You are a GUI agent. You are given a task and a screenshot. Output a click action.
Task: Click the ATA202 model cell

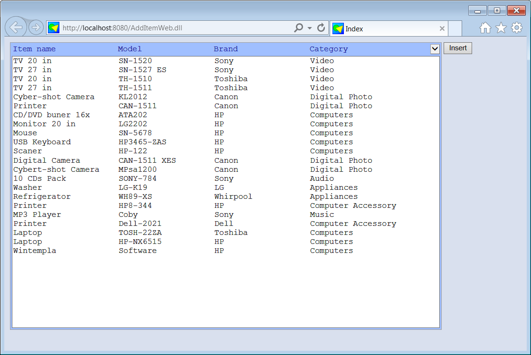pyautogui.click(x=133, y=115)
